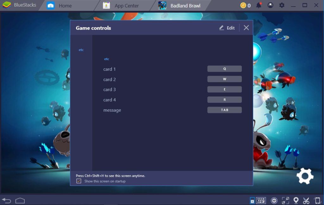Viewport: 324px width, 205px height.
Task: Click the etc heading above card 1
Action: click(107, 59)
